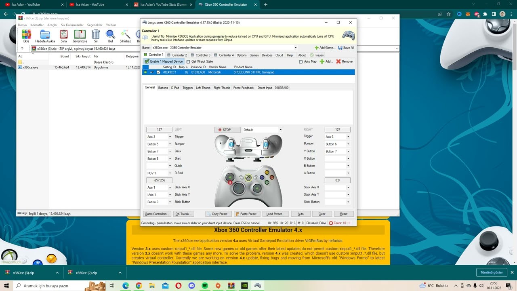Open the Dosya menu in WinRAR
517x291 pixels.
(22, 25)
